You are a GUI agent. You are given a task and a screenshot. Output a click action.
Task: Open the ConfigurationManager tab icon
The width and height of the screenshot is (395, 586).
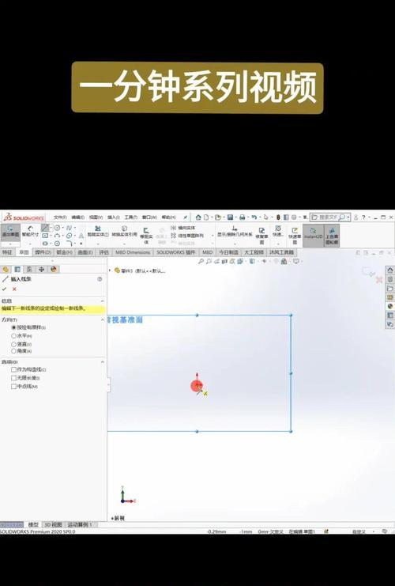29,269
